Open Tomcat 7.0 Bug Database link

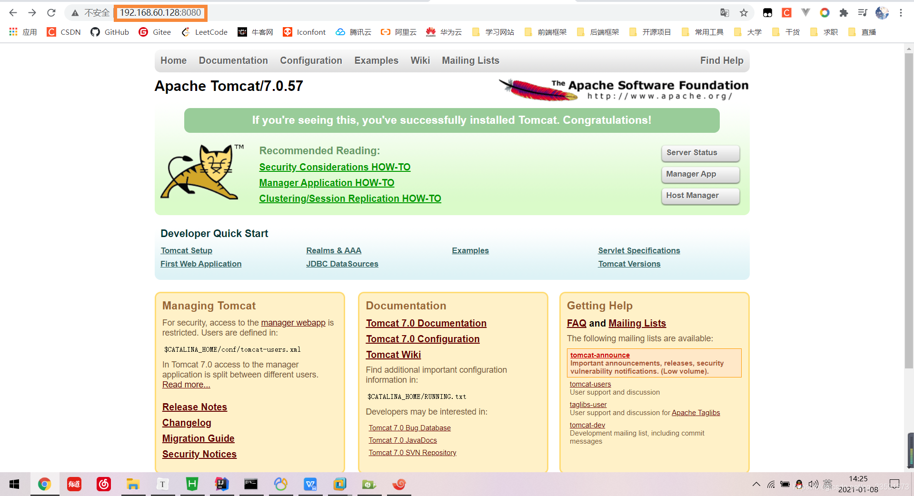pyautogui.click(x=409, y=428)
